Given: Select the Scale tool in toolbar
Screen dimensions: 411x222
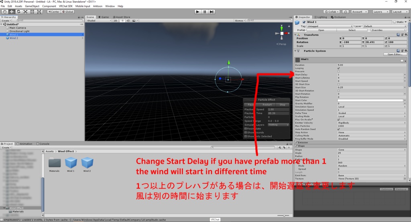Looking at the screenshot, I should point(25,12).
